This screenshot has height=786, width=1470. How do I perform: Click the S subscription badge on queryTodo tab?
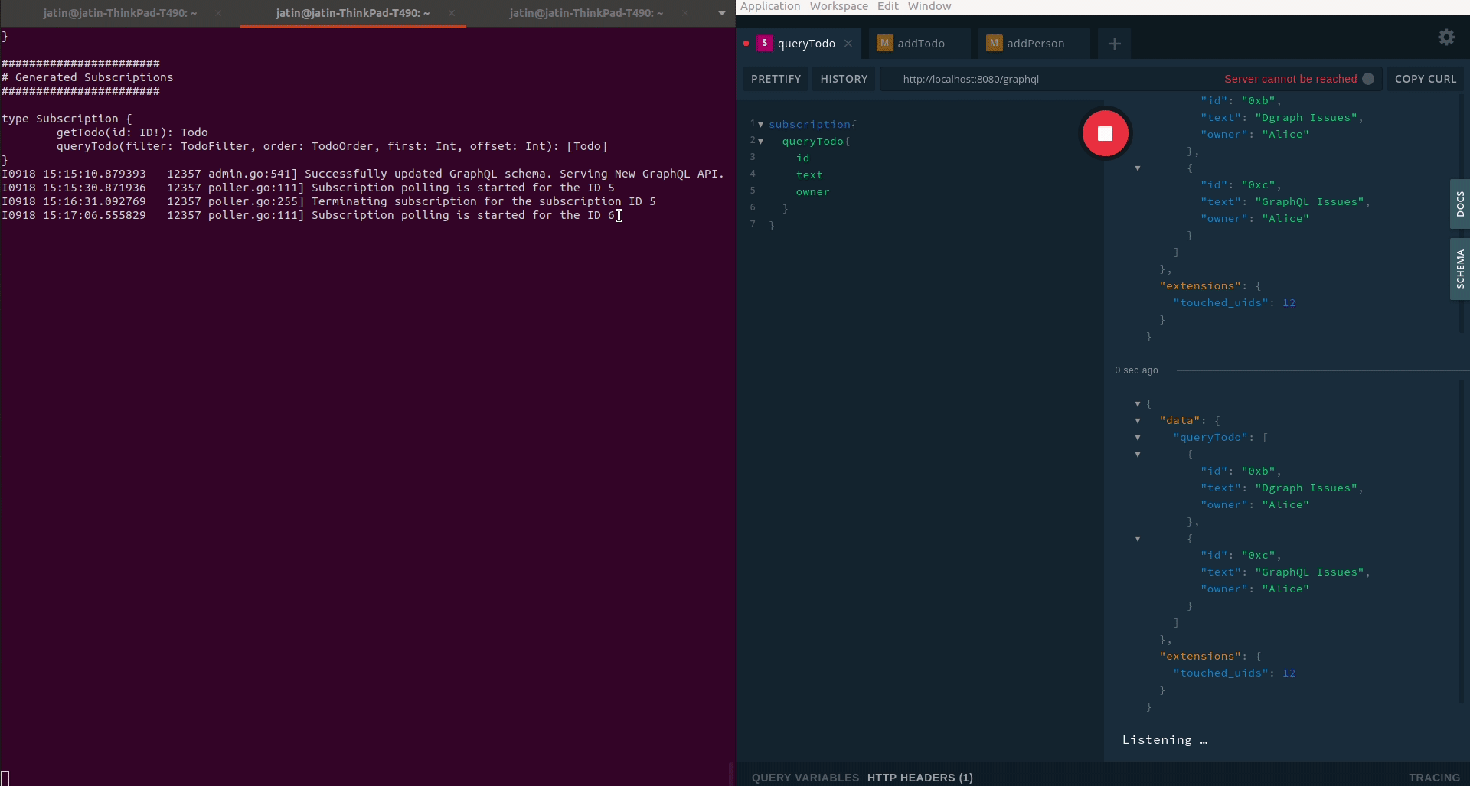764,44
